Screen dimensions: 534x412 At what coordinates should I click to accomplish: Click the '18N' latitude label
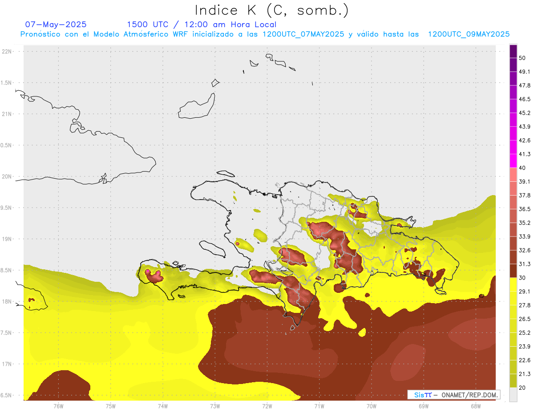(7, 301)
